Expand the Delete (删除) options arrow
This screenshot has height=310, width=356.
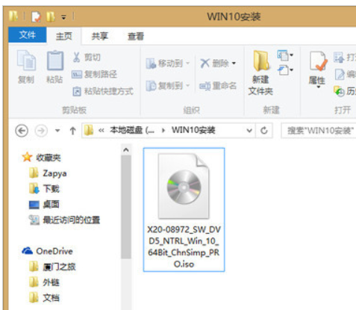click(x=234, y=63)
